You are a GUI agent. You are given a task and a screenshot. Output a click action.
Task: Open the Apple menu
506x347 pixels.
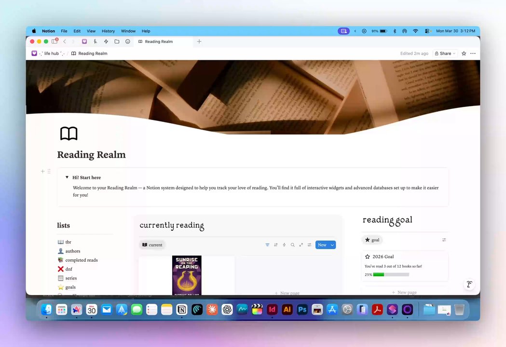coord(34,31)
